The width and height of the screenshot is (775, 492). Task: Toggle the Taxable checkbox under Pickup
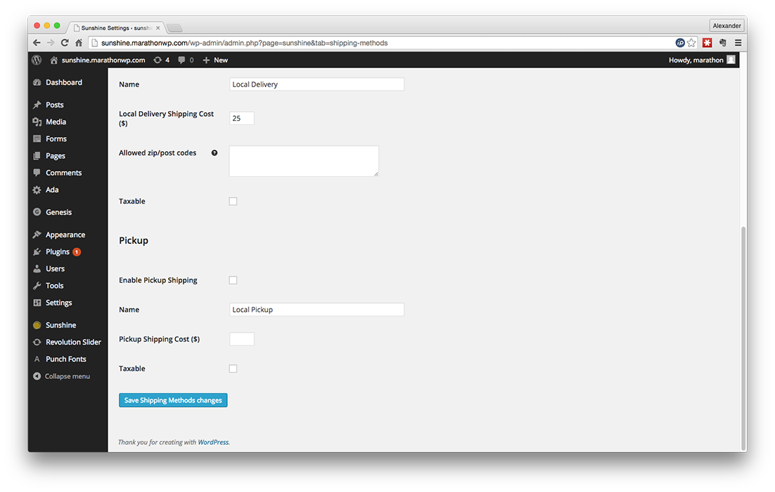pos(233,368)
